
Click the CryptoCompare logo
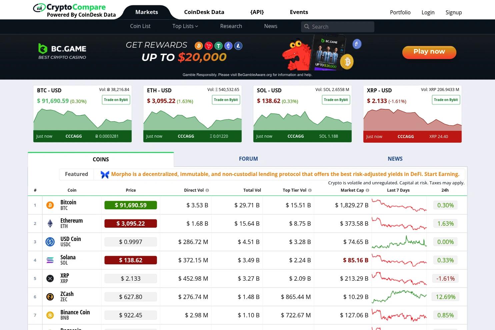tap(74, 10)
